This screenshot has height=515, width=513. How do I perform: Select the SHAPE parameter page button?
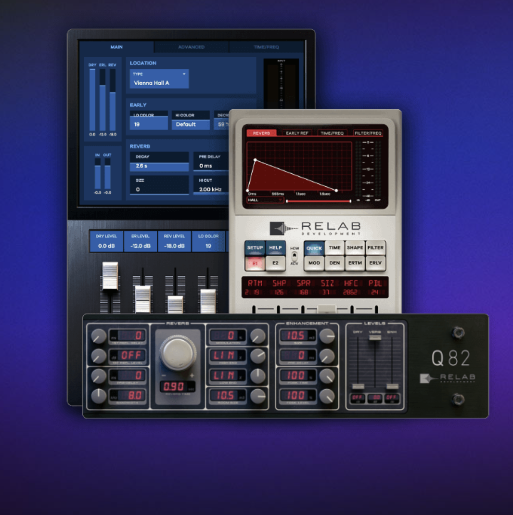click(x=355, y=248)
